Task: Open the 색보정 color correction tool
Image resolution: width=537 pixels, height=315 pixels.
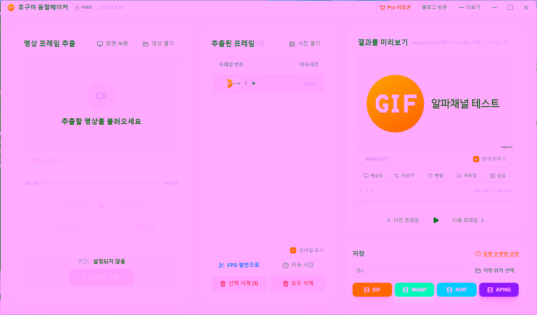Action: (466, 176)
